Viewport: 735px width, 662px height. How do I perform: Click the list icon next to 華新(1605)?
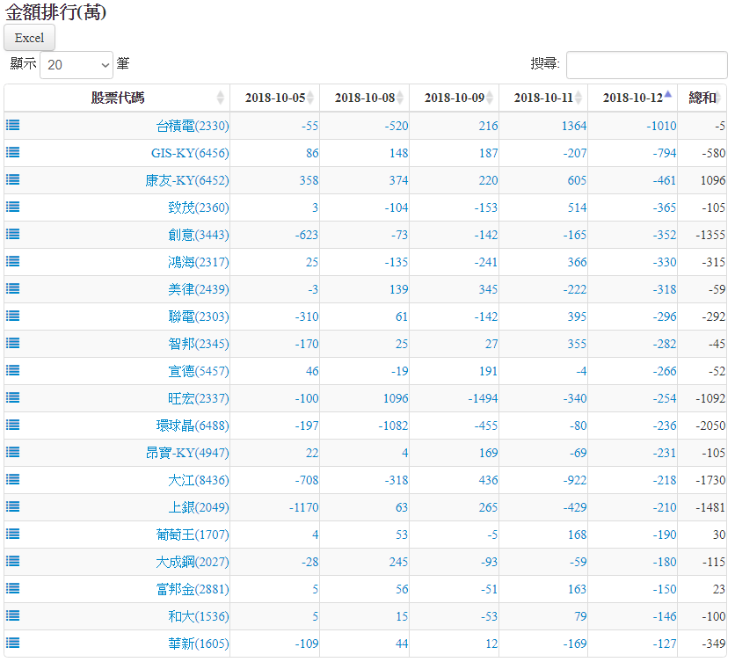pos(13,643)
